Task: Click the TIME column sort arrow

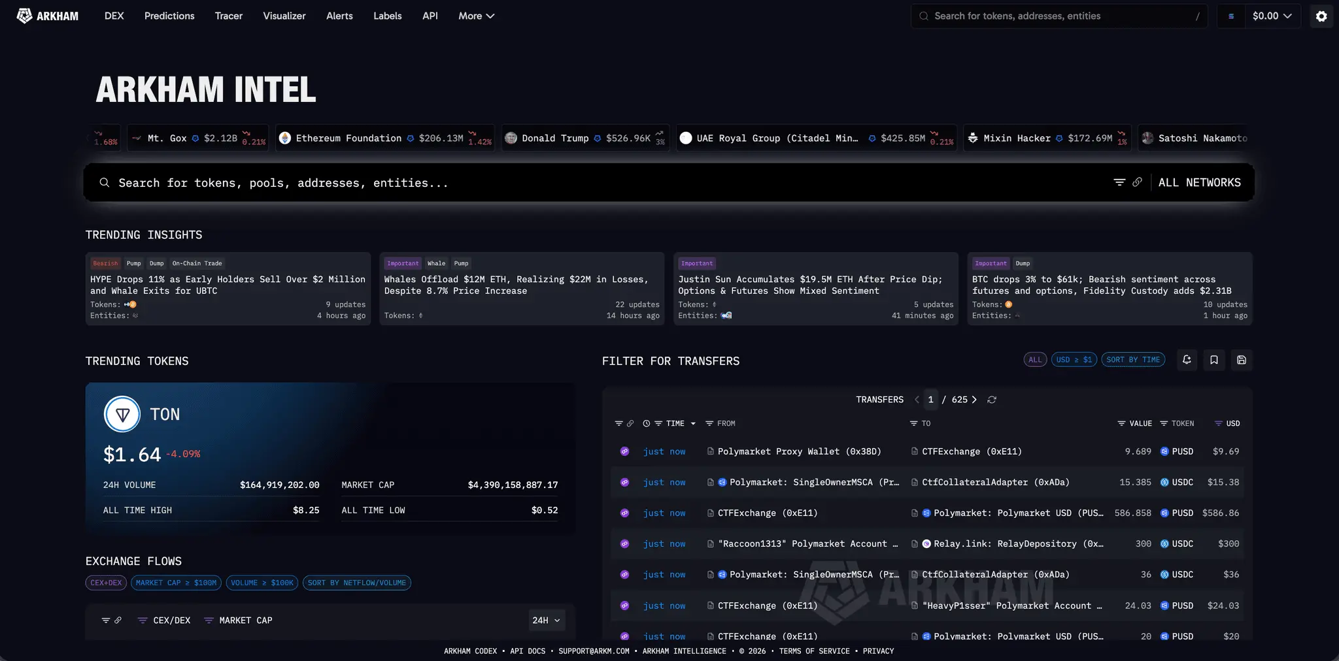Action: tap(693, 424)
